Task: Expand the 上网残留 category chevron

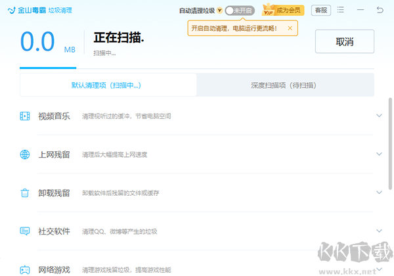Action: pyautogui.click(x=379, y=154)
